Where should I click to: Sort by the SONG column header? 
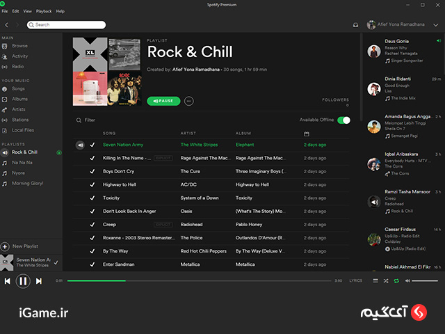(109, 133)
